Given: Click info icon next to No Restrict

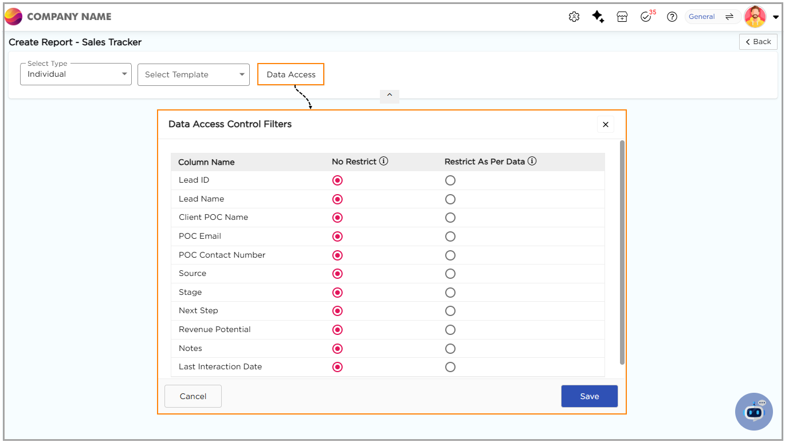Looking at the screenshot, I should (x=384, y=161).
